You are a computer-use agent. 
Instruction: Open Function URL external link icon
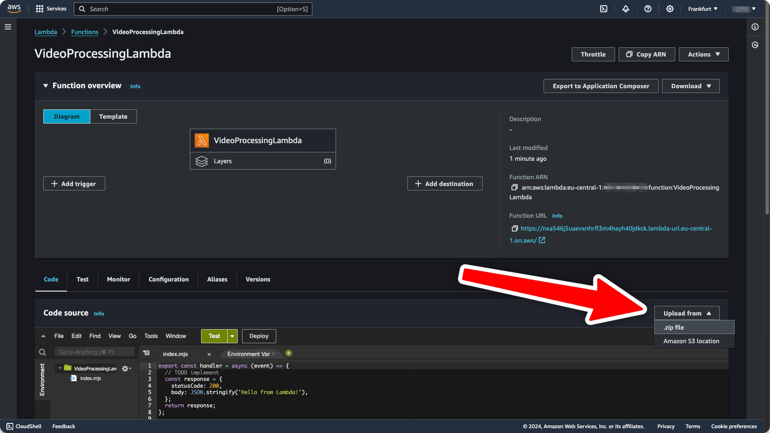[x=542, y=240]
